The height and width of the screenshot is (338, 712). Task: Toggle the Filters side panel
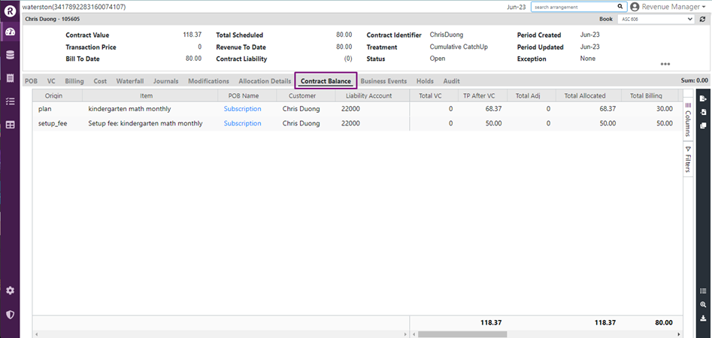pyautogui.click(x=688, y=159)
